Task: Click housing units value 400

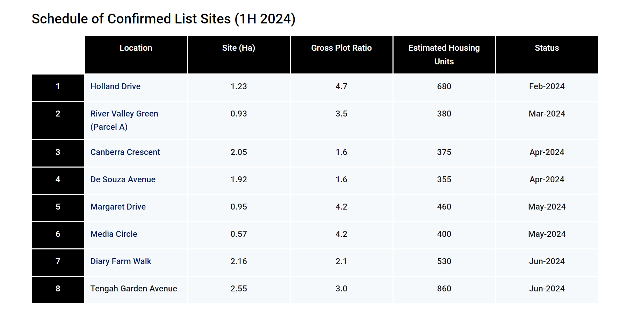Action: tap(444, 234)
